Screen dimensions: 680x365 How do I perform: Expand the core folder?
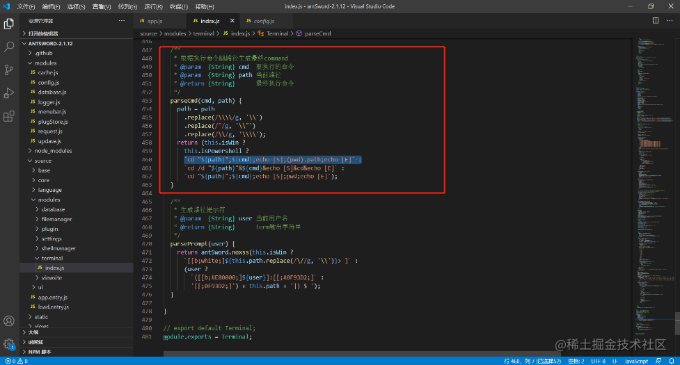[x=43, y=180]
